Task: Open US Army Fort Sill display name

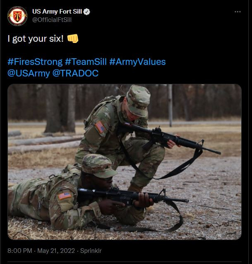Action: (57, 12)
